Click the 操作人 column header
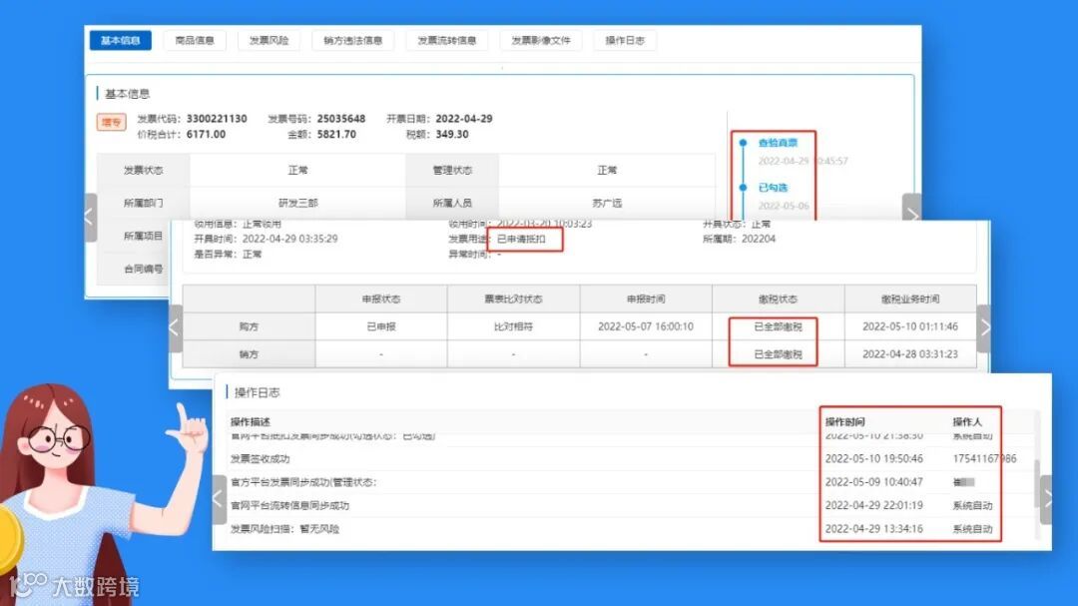 967,421
